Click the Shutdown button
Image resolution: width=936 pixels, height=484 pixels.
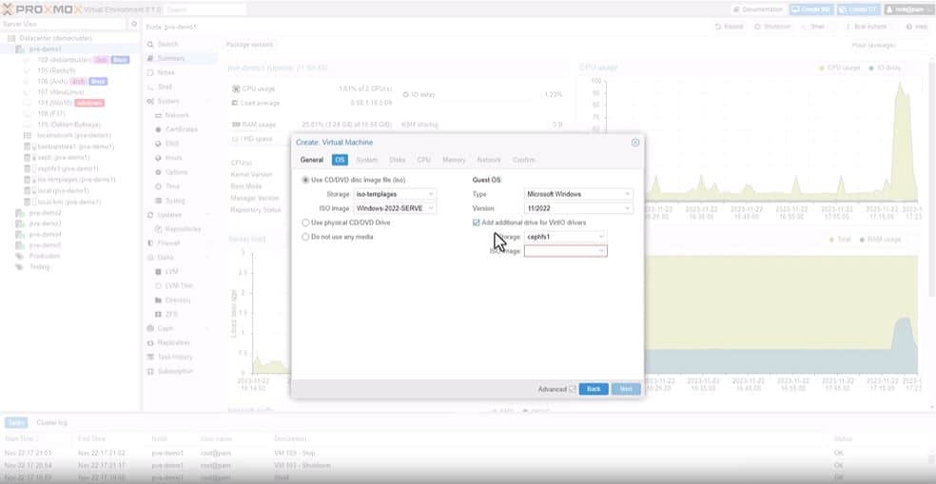[773, 27]
